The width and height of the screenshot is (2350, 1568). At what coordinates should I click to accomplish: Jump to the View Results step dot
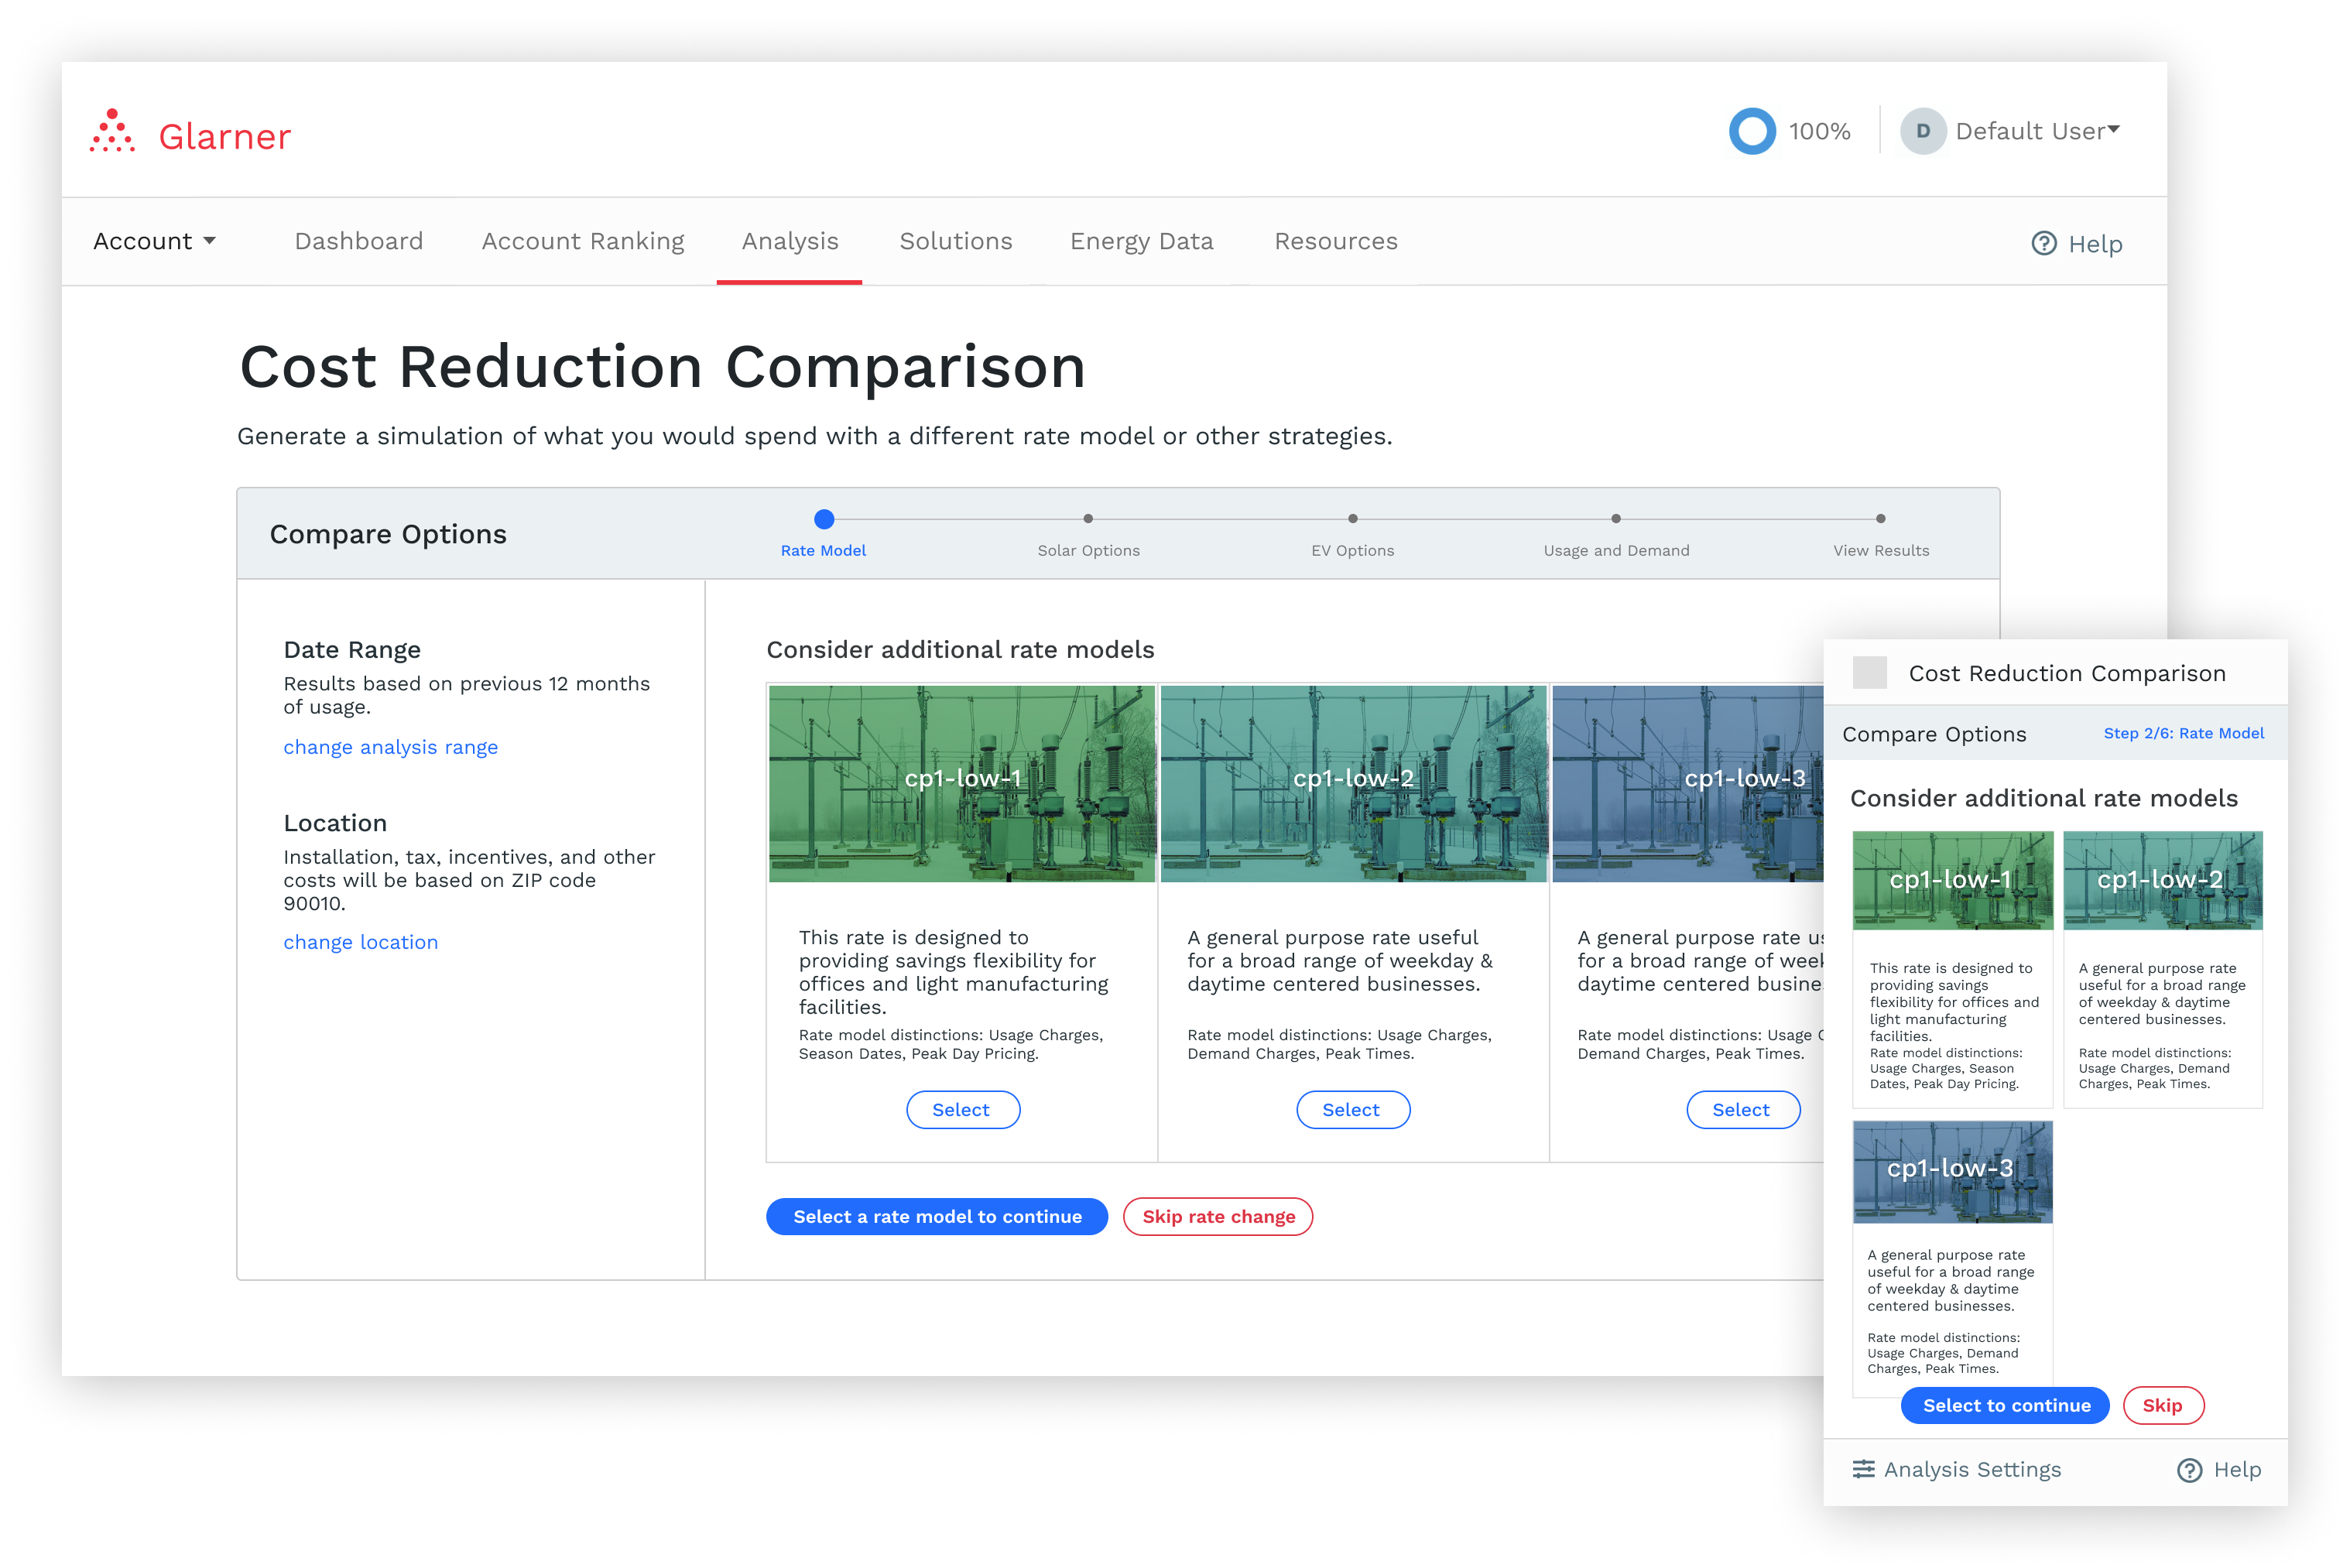[x=1880, y=518]
